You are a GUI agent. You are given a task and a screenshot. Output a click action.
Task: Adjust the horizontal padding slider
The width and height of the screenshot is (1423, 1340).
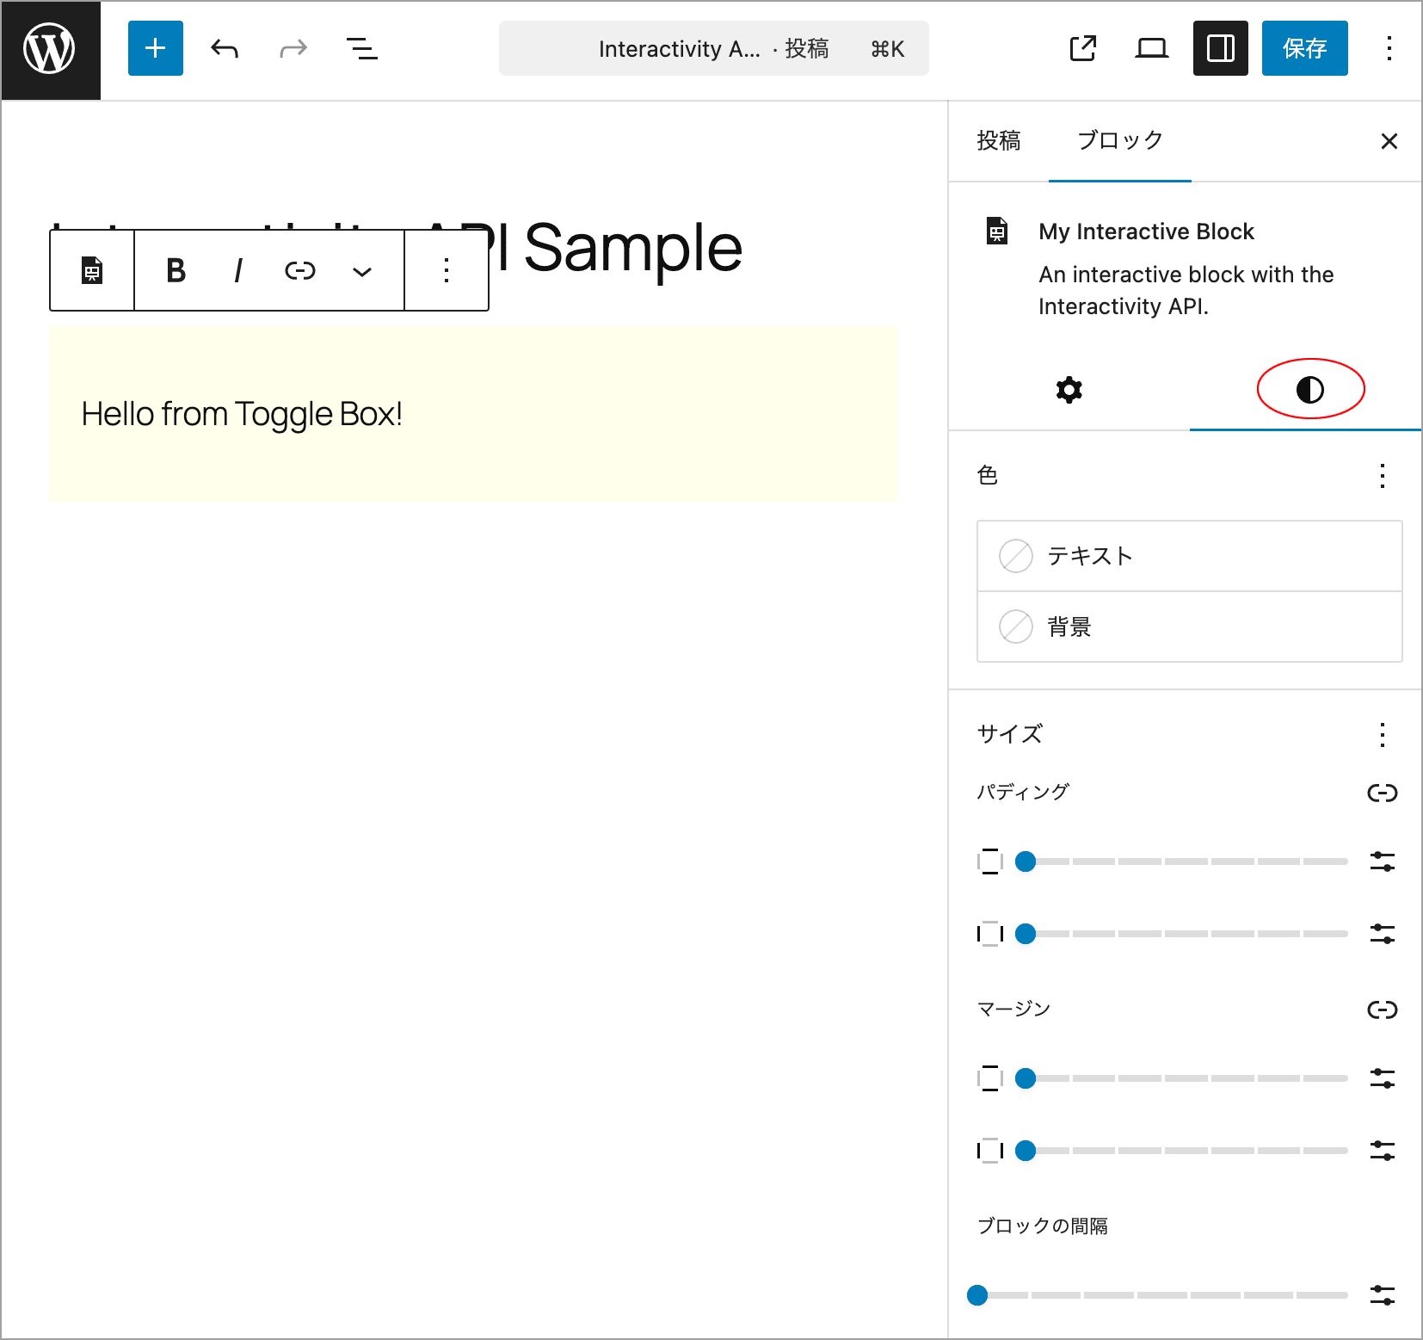1182,934
